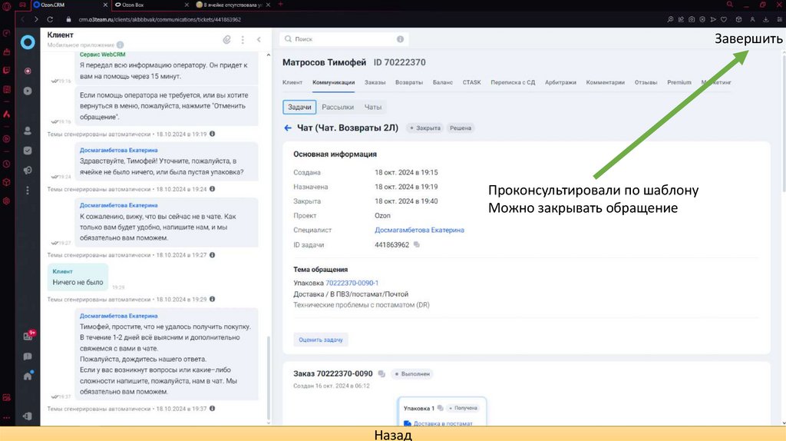Open the chat bubble icon in the CRM sidebar
The width and height of the screenshot is (786, 441).
click(28, 356)
